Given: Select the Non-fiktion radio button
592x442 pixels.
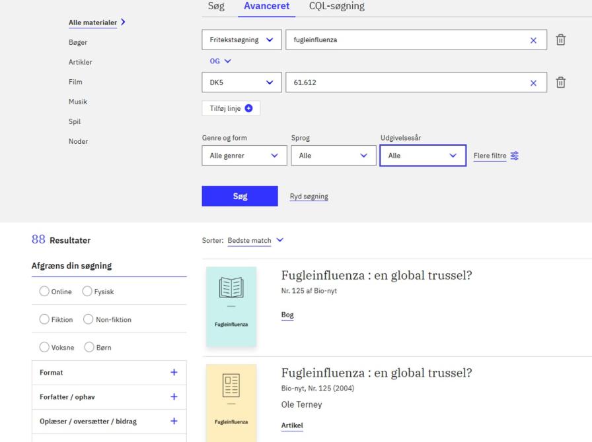Looking at the screenshot, I should (x=87, y=320).
